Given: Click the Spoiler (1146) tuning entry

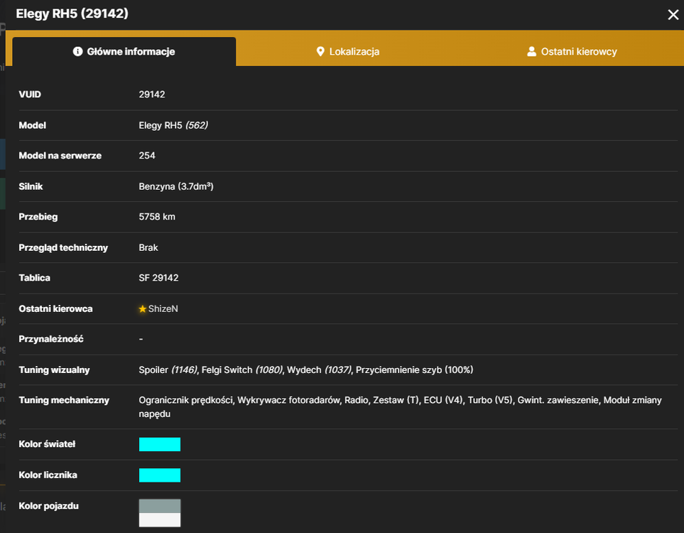Looking at the screenshot, I should coord(168,370).
